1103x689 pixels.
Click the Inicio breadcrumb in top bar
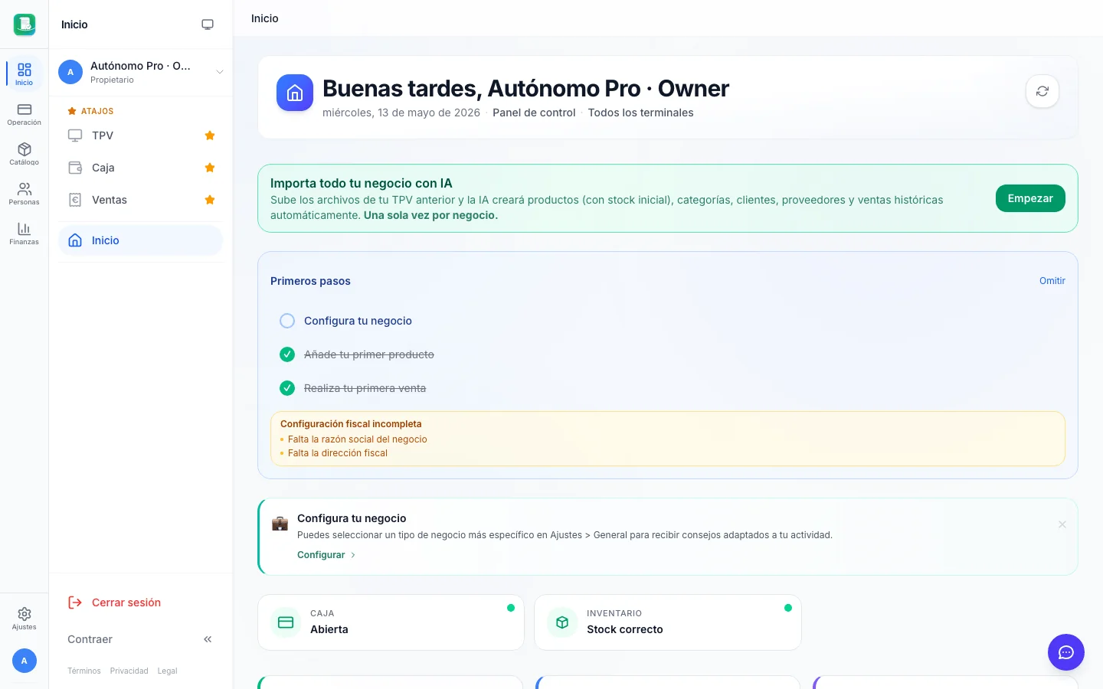[x=265, y=18]
